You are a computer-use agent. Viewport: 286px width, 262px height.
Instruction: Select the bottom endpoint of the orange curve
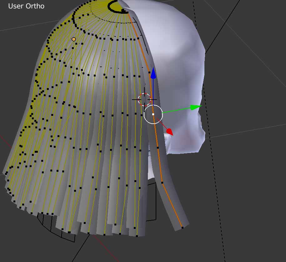[182, 228]
